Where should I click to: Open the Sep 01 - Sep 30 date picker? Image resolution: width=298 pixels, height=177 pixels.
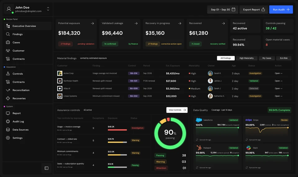[223, 10]
